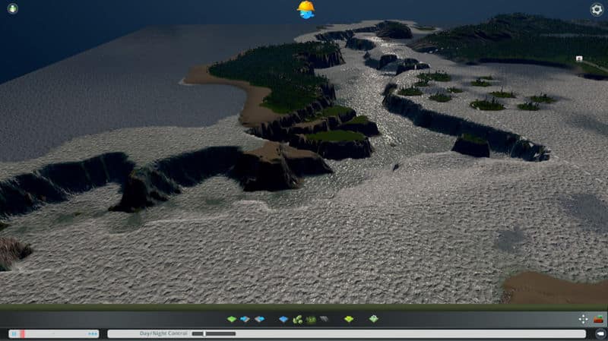Click the red marker on the speed bar
The width and height of the screenshot is (608, 341).
23,333
